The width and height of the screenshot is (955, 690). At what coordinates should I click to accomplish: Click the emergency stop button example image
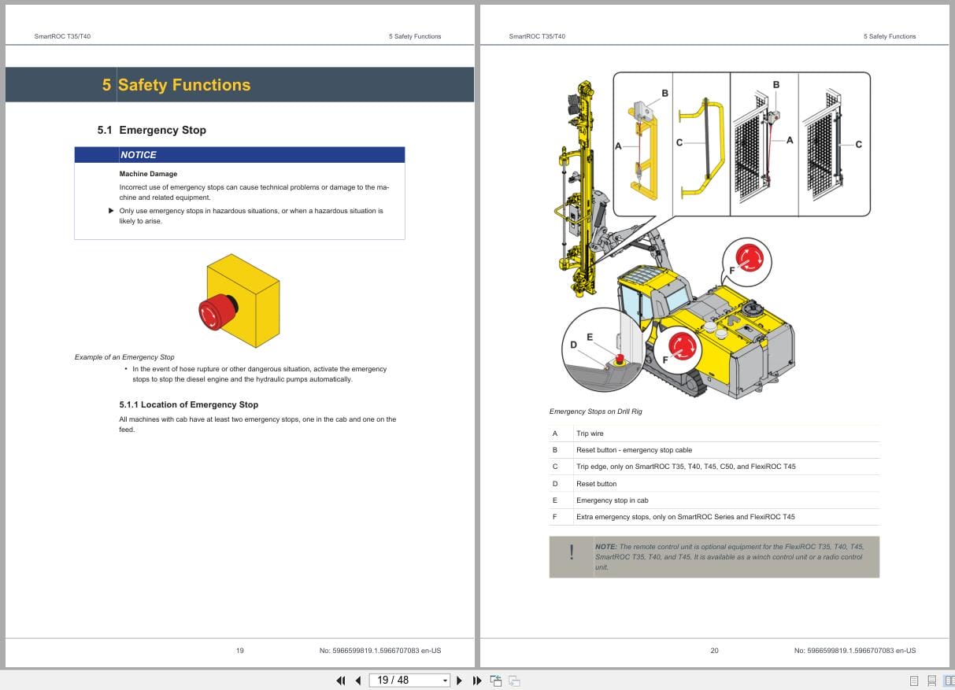coord(239,301)
